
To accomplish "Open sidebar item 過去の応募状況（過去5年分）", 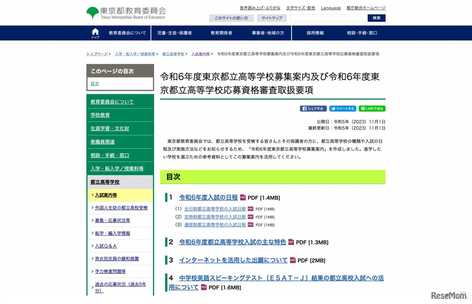I will point(120,287).
